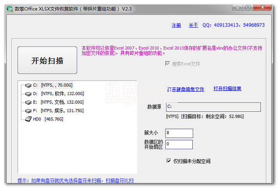This screenshot has width=278, height=188.
Task: Open the 关于 about link
Action: coord(193,25)
